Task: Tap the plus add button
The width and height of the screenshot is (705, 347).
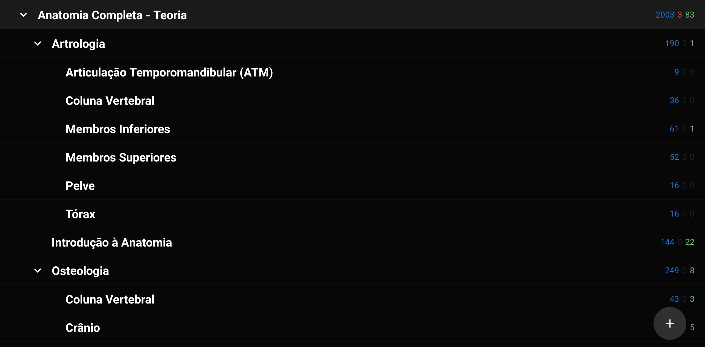Action: pos(670,324)
